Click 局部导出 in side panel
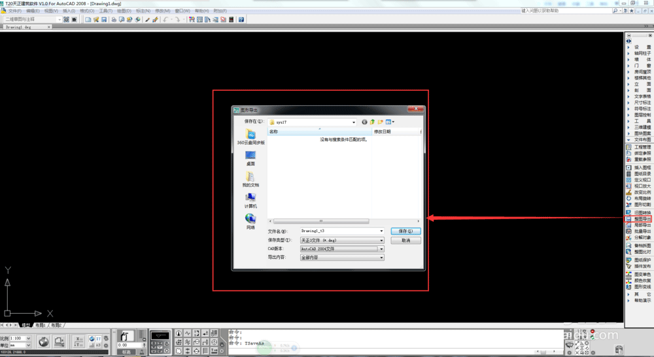The image size is (654, 357). pos(640,225)
